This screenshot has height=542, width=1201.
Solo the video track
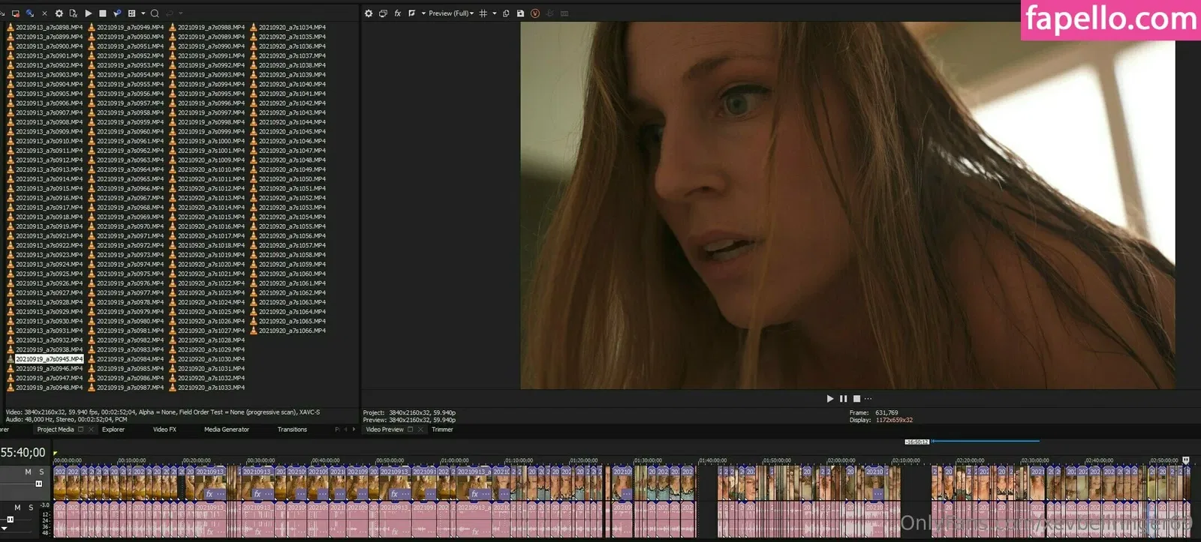[x=41, y=472]
